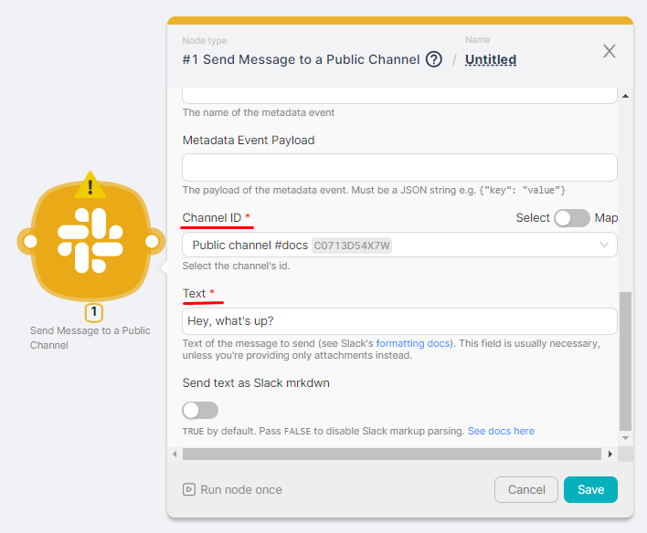Viewport: 647px width, 533px height.
Task: Click the Metadata Event Payload field
Action: (x=399, y=168)
